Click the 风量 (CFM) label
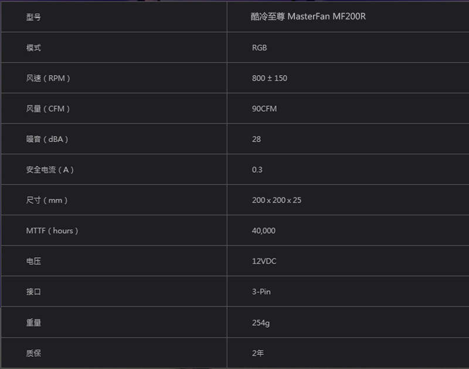 48,109
